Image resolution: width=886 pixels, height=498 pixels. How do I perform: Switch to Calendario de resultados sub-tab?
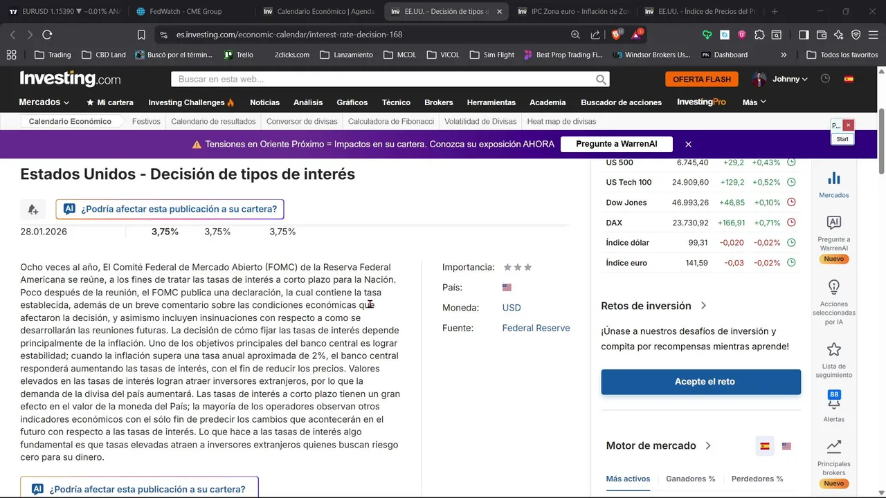(x=213, y=121)
